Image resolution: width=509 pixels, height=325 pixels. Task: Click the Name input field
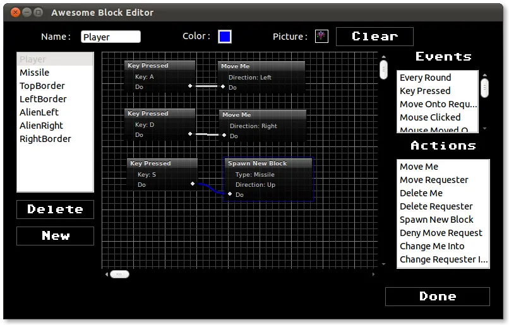tap(111, 37)
